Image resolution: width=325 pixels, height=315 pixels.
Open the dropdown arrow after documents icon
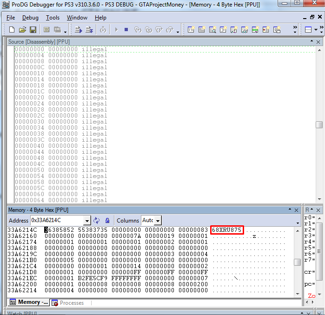click(65, 32)
